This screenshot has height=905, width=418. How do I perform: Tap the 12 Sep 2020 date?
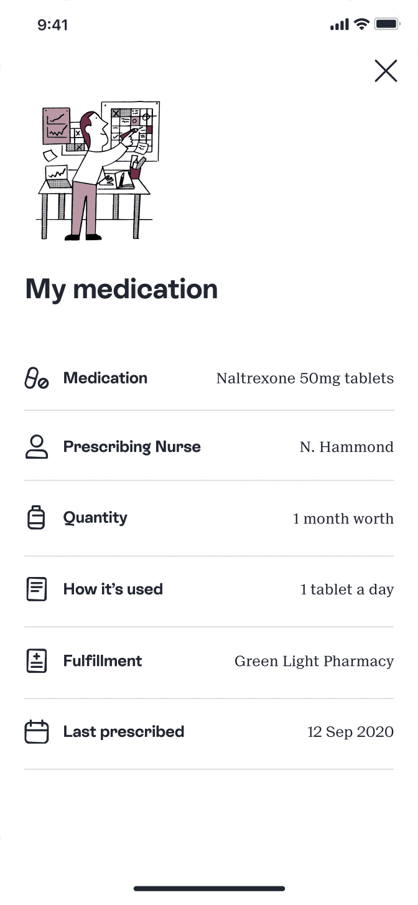pyautogui.click(x=350, y=732)
